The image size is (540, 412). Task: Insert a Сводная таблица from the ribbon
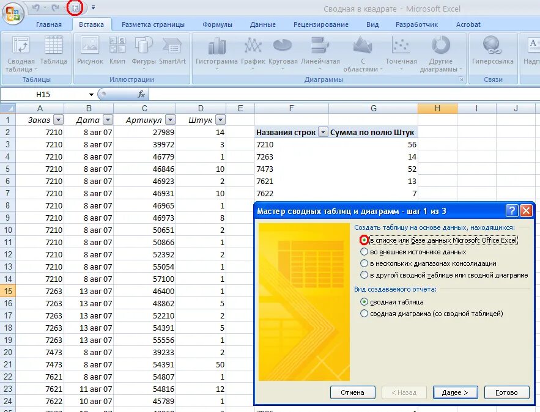coord(21,54)
